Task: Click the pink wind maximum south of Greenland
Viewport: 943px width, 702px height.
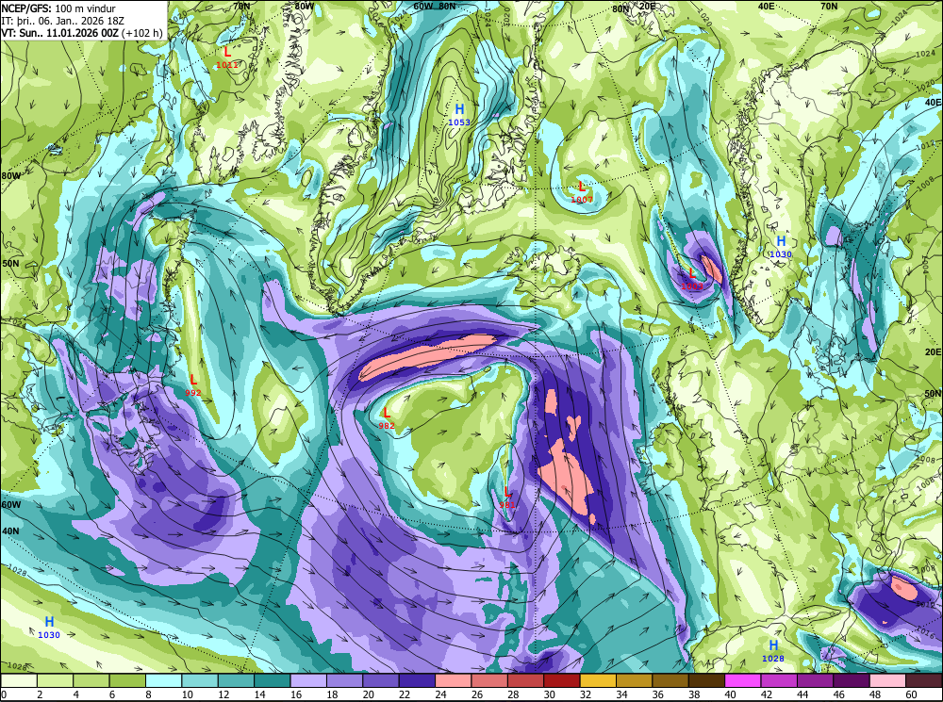Action: [x=427, y=357]
